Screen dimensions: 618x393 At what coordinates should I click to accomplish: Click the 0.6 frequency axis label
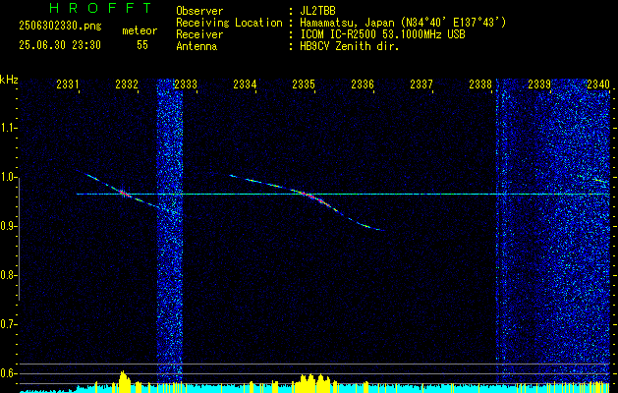point(8,373)
